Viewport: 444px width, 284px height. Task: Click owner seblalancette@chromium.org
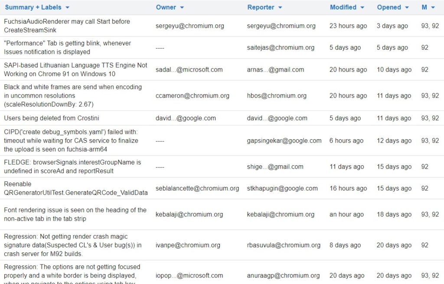tap(197, 188)
